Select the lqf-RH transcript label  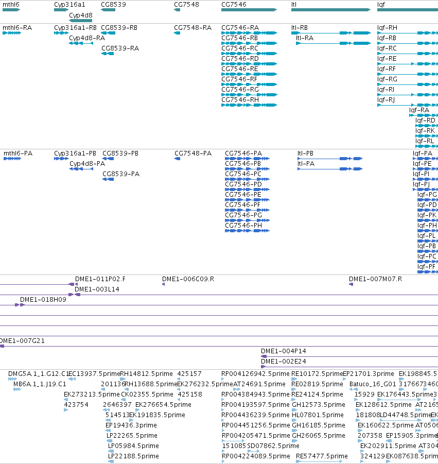point(387,28)
